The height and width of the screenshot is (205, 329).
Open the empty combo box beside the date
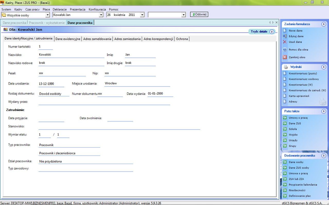point(184,15)
